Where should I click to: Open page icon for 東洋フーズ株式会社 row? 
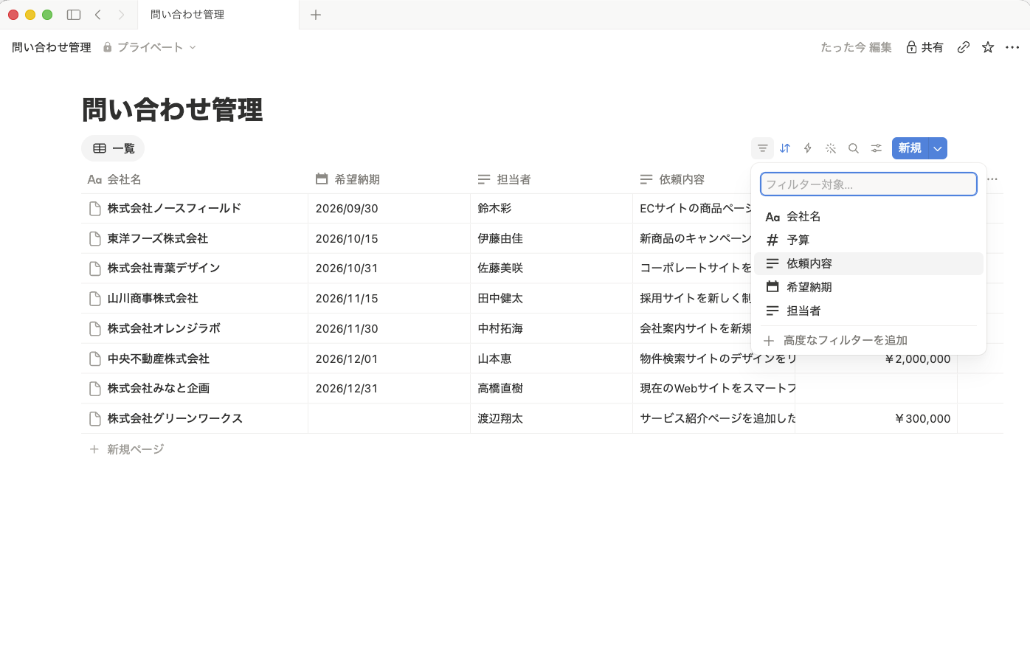tap(95, 239)
